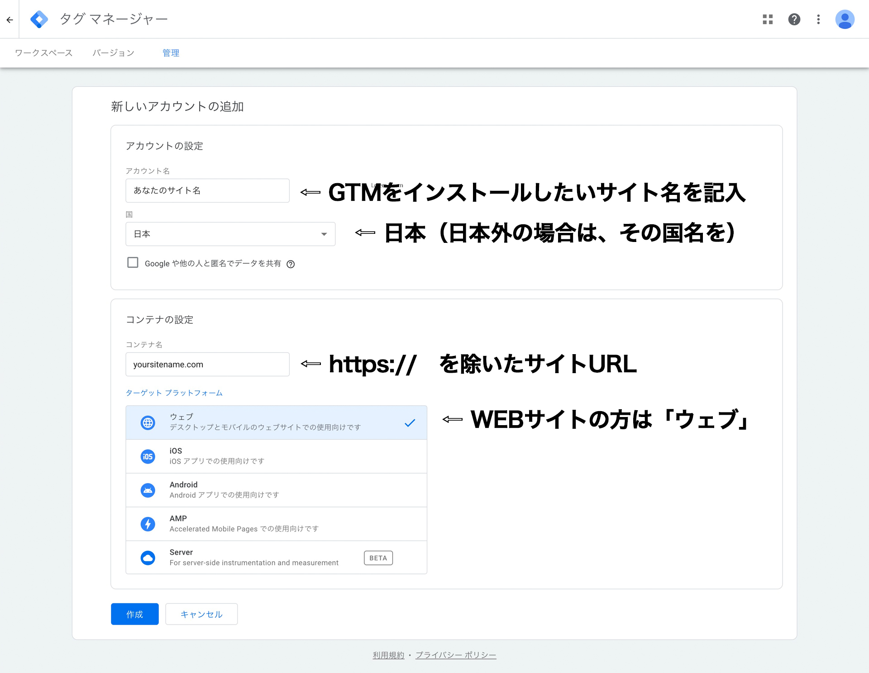Click the タグ マネージャー title text
Viewport: 869px width, 673px height.
[x=114, y=19]
